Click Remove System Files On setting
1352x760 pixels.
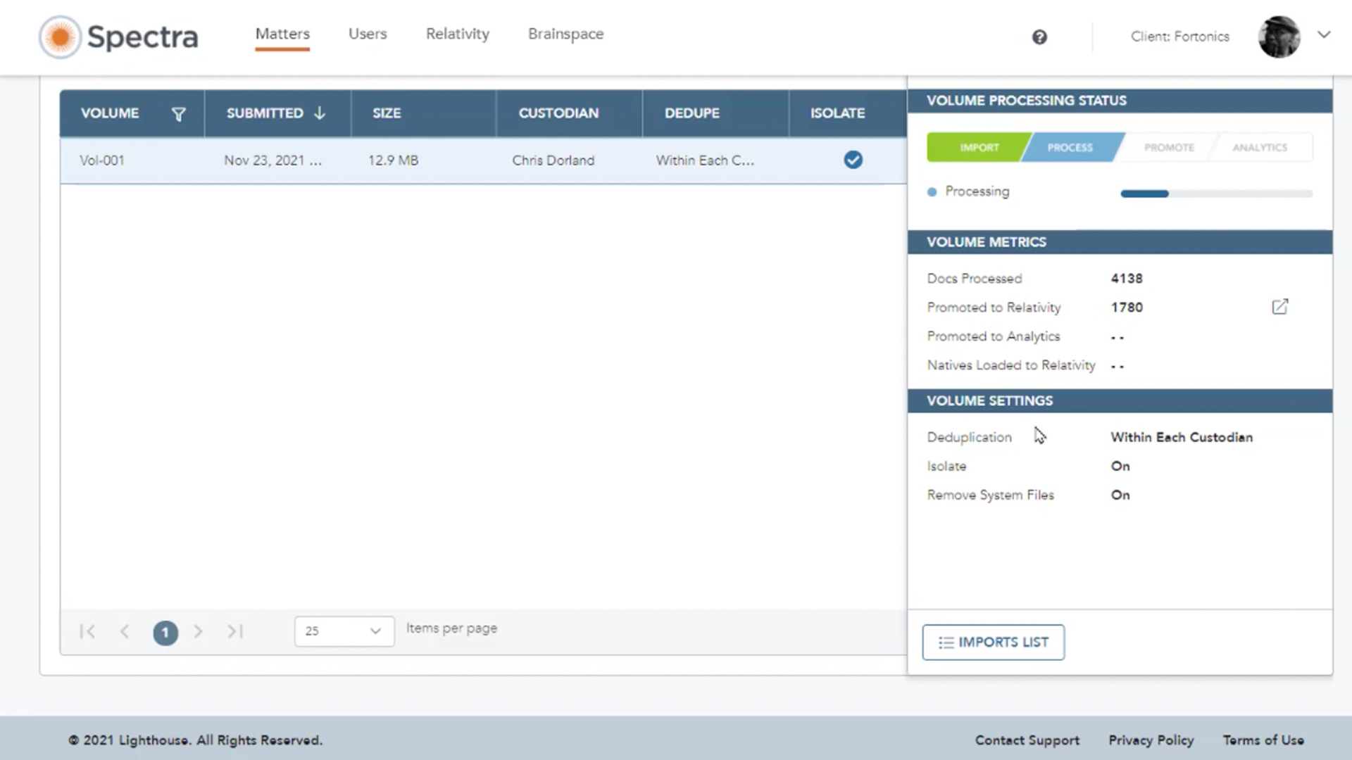tap(1120, 495)
